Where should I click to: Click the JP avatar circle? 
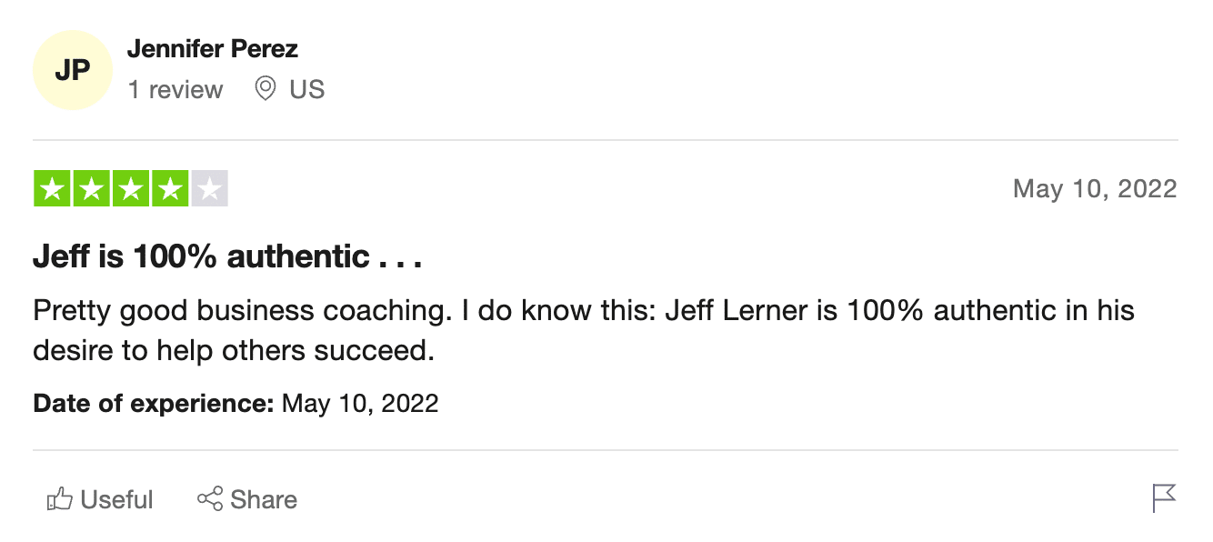pos(72,71)
